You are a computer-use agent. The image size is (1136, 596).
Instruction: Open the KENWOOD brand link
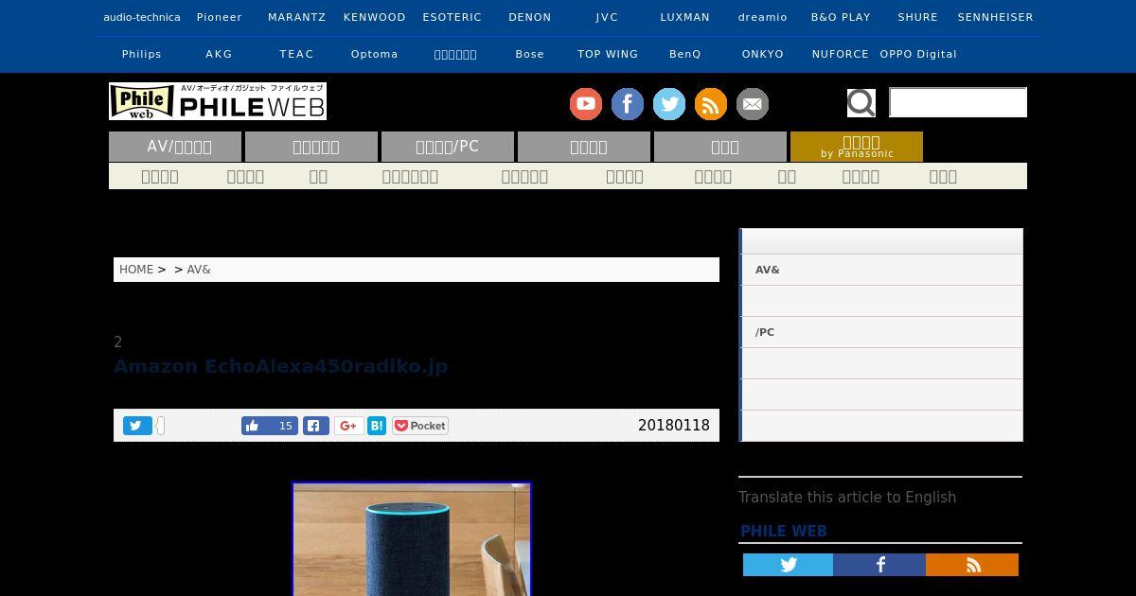coord(375,17)
